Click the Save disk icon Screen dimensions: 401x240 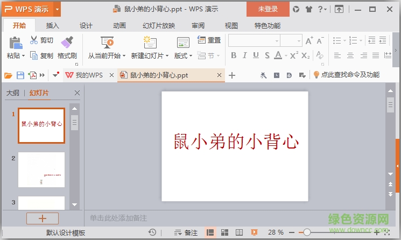[x=20, y=75]
